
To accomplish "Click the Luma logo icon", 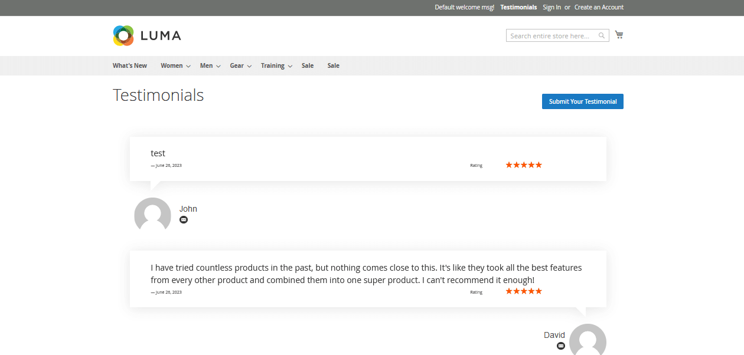I will (x=123, y=35).
